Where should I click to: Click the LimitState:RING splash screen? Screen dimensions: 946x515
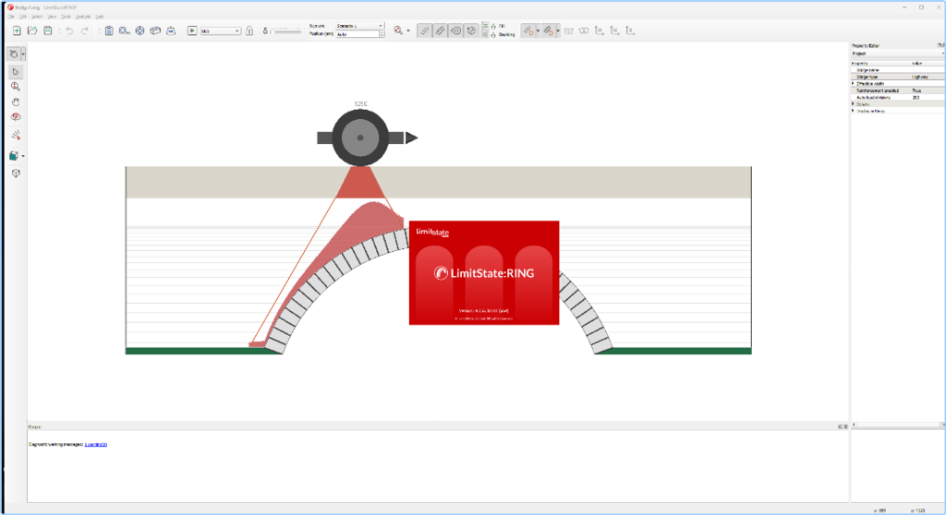[x=484, y=272]
